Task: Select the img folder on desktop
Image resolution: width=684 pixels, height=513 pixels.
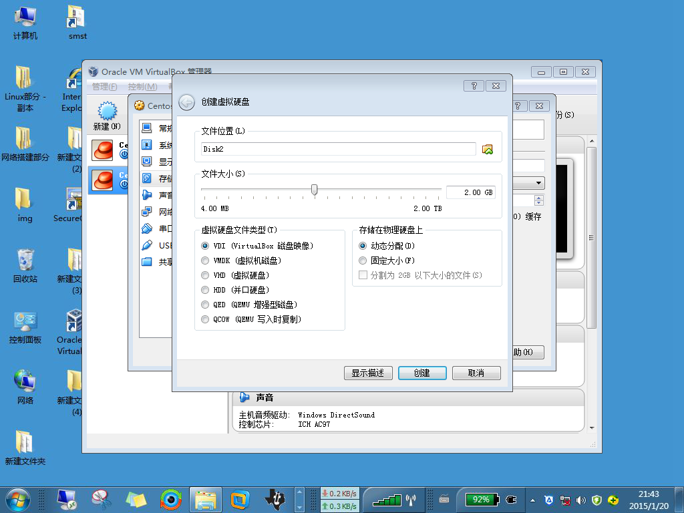Action: 25,204
